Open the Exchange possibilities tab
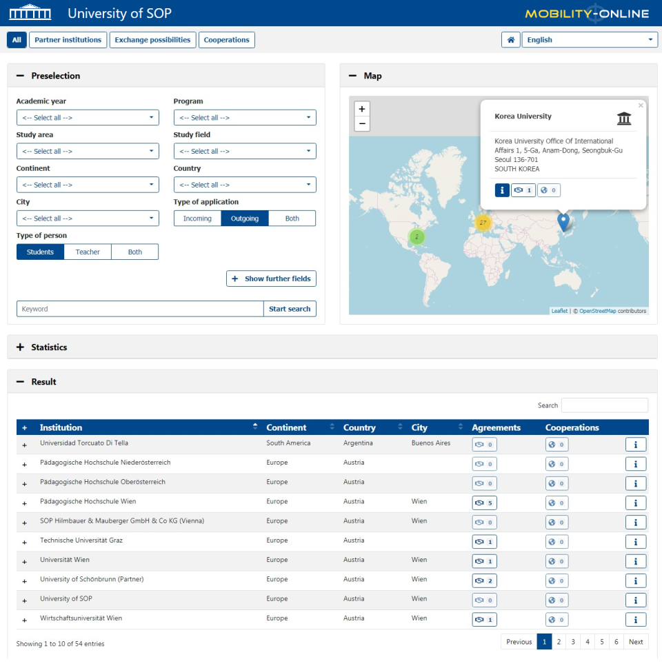Screen dimensions: 662x668 (153, 39)
